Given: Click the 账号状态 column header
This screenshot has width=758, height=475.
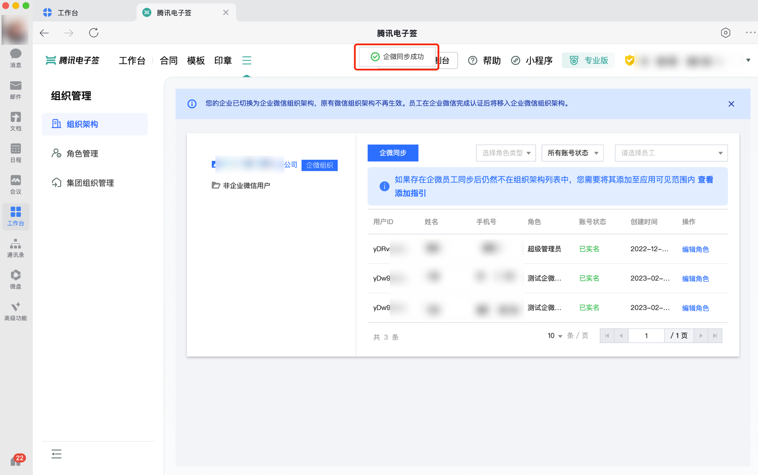Looking at the screenshot, I should [592, 222].
